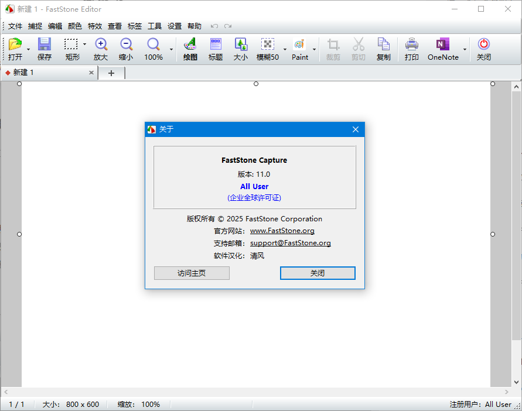This screenshot has width=522, height=411.
Task: Click the horizontal scrollbar right arrow
Action: pyautogui.click(x=507, y=392)
